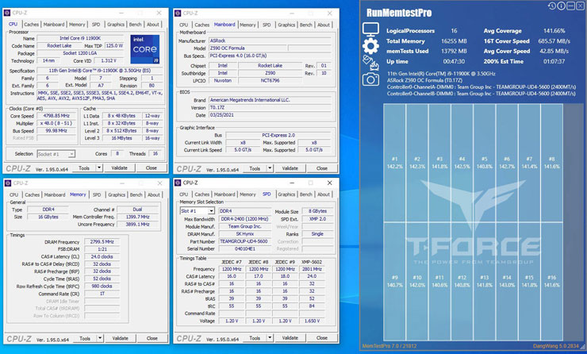Click the Multiplier value x 48.0
The image size is (587, 354).
[56, 123]
